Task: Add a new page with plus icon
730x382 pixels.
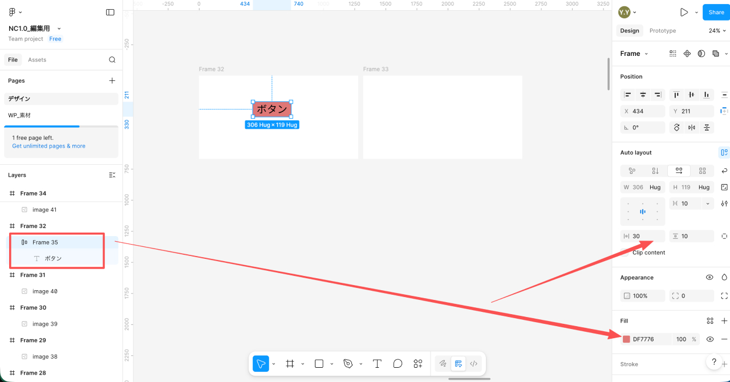Action: pyautogui.click(x=112, y=81)
